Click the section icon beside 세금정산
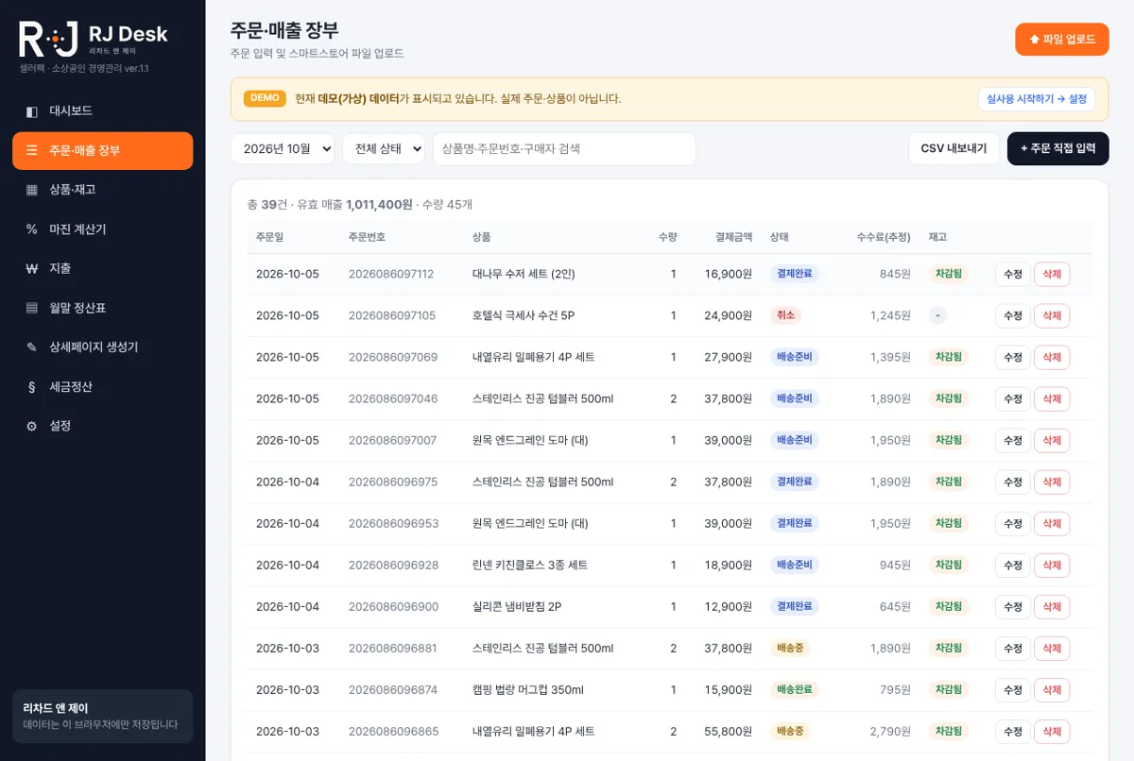Viewport: 1134px width, 761px height. coord(32,387)
